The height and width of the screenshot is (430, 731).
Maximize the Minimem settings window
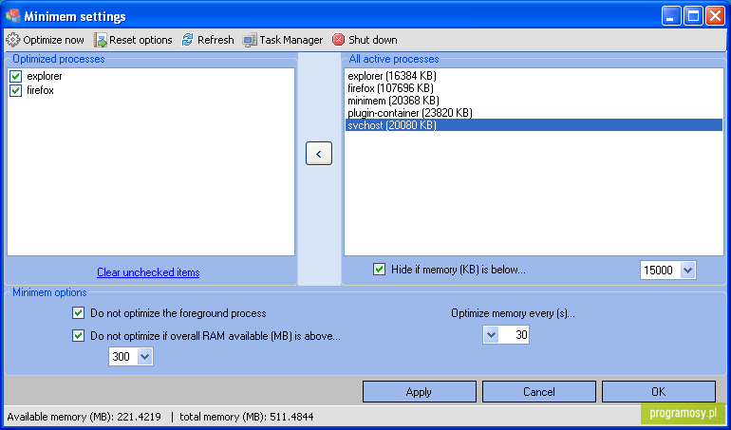693,16
